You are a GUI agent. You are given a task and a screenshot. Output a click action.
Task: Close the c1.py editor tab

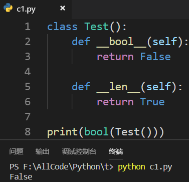(x=63, y=8)
